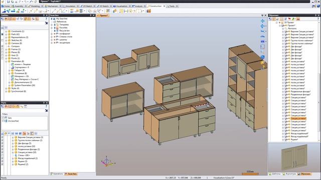This screenshot has height=180, width=321.
Task: Expand the Representations node in Entities
Action: tap(6, 37)
